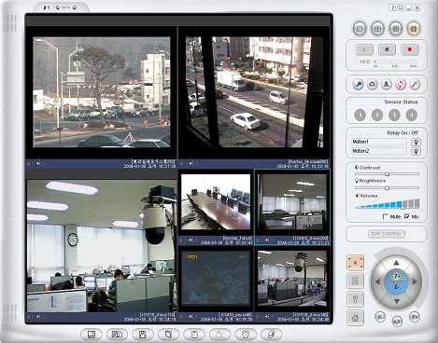The height and width of the screenshot is (343, 438).
Task: Click the door icon button beside PTZ pad
Action: coord(355,281)
